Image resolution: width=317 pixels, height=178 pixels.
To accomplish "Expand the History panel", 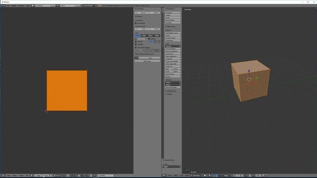I will [169, 94].
